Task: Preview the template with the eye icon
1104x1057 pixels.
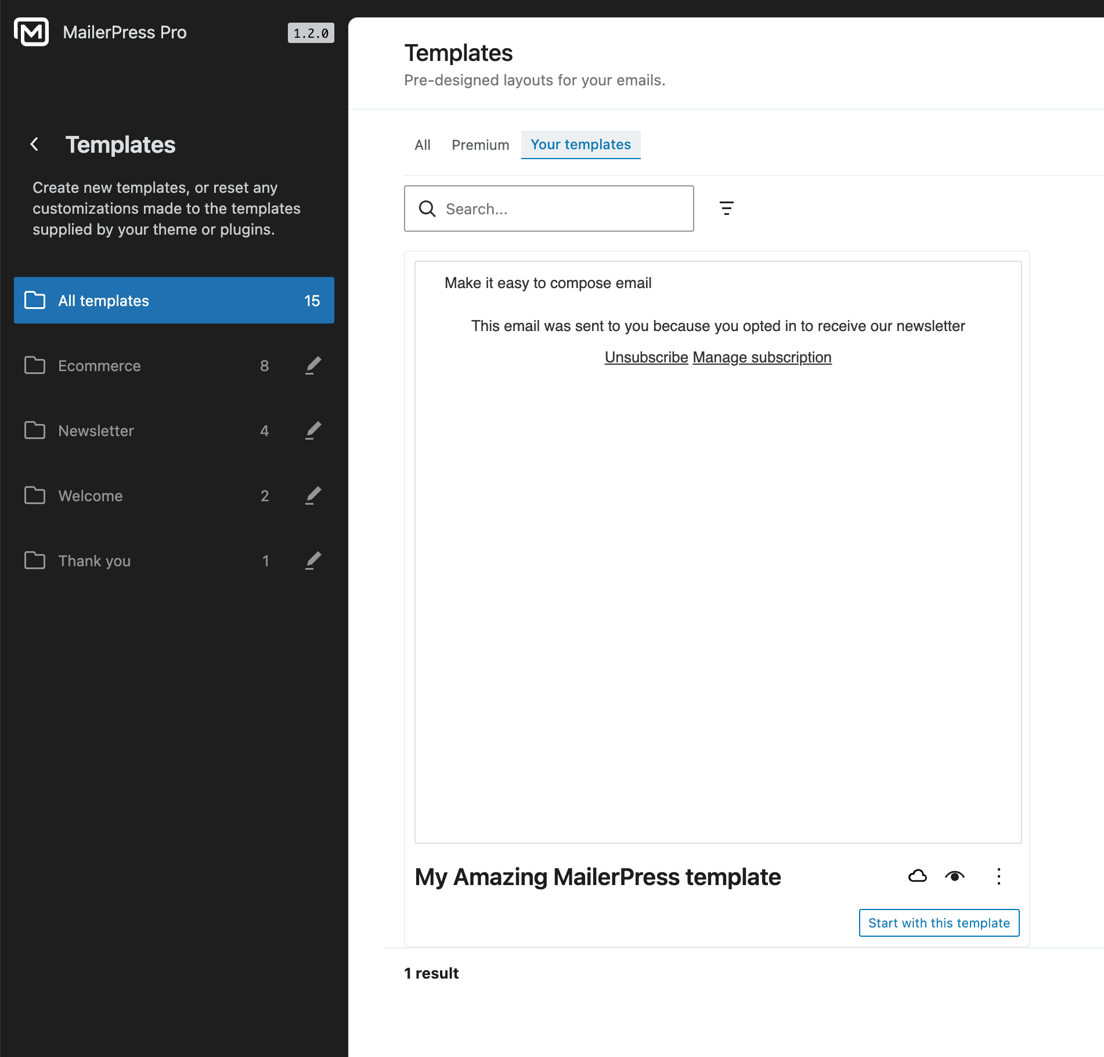Action: point(955,876)
